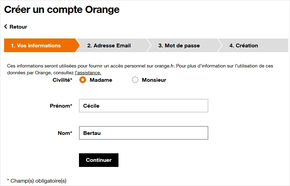
Task: Choose the Monsieur radio button
Action: 135,80
